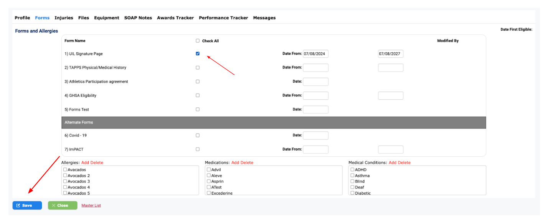Select the Diabetic medical condition

[352, 193]
